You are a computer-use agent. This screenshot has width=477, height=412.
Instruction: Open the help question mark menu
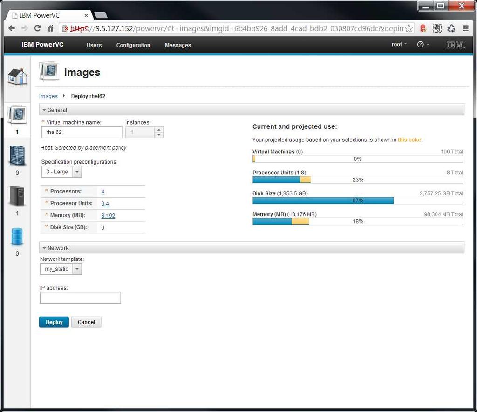pyautogui.click(x=423, y=45)
